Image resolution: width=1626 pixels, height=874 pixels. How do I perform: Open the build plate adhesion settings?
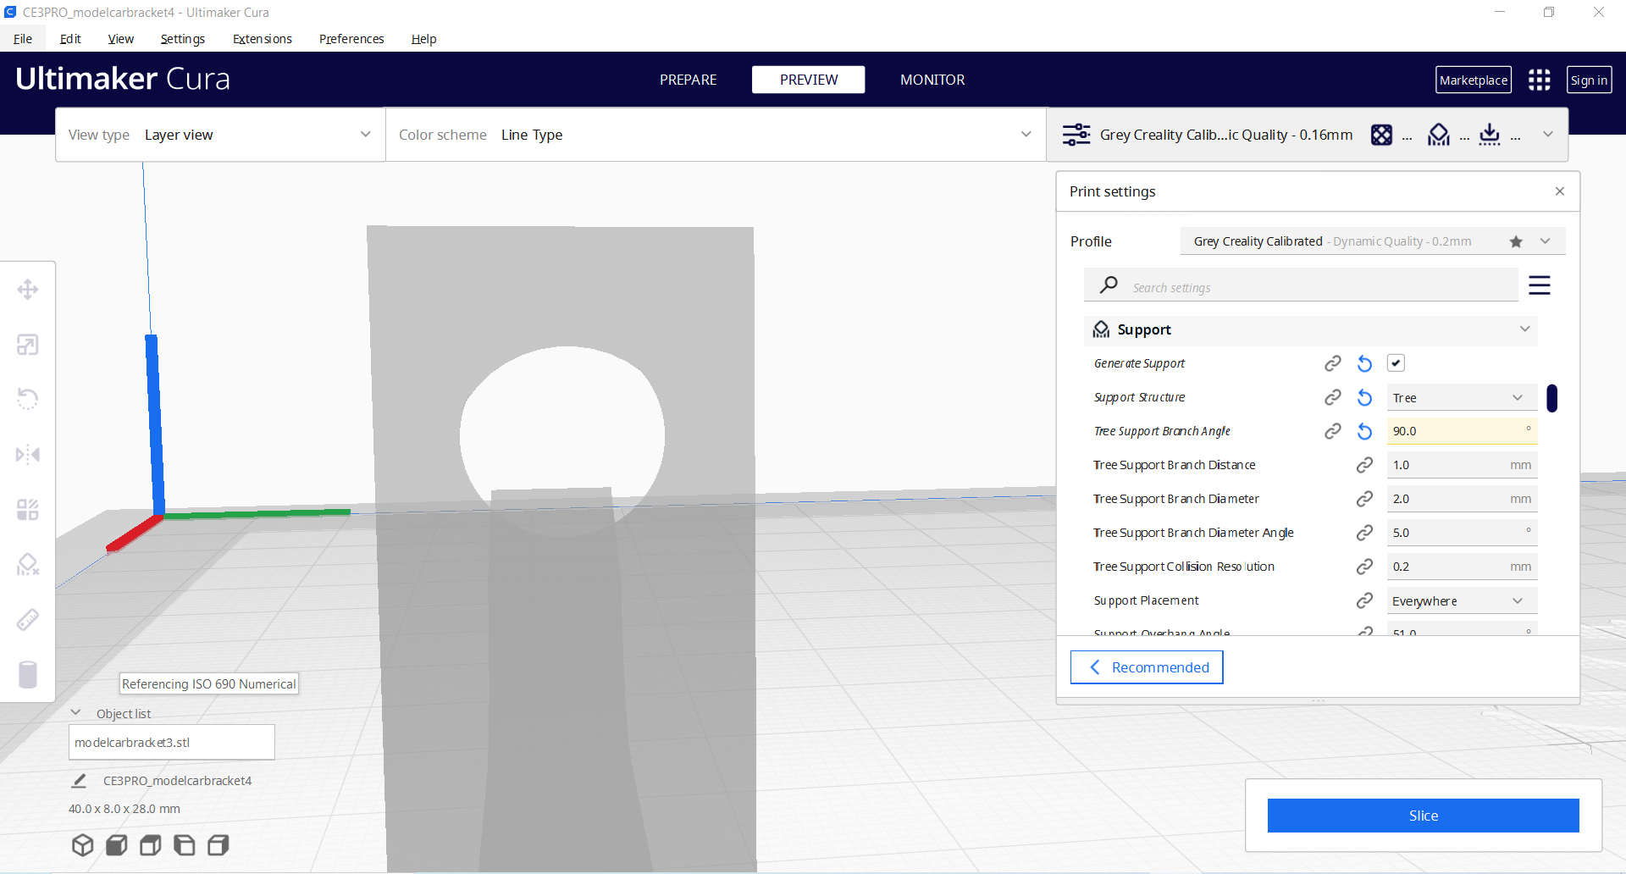[x=1490, y=135]
